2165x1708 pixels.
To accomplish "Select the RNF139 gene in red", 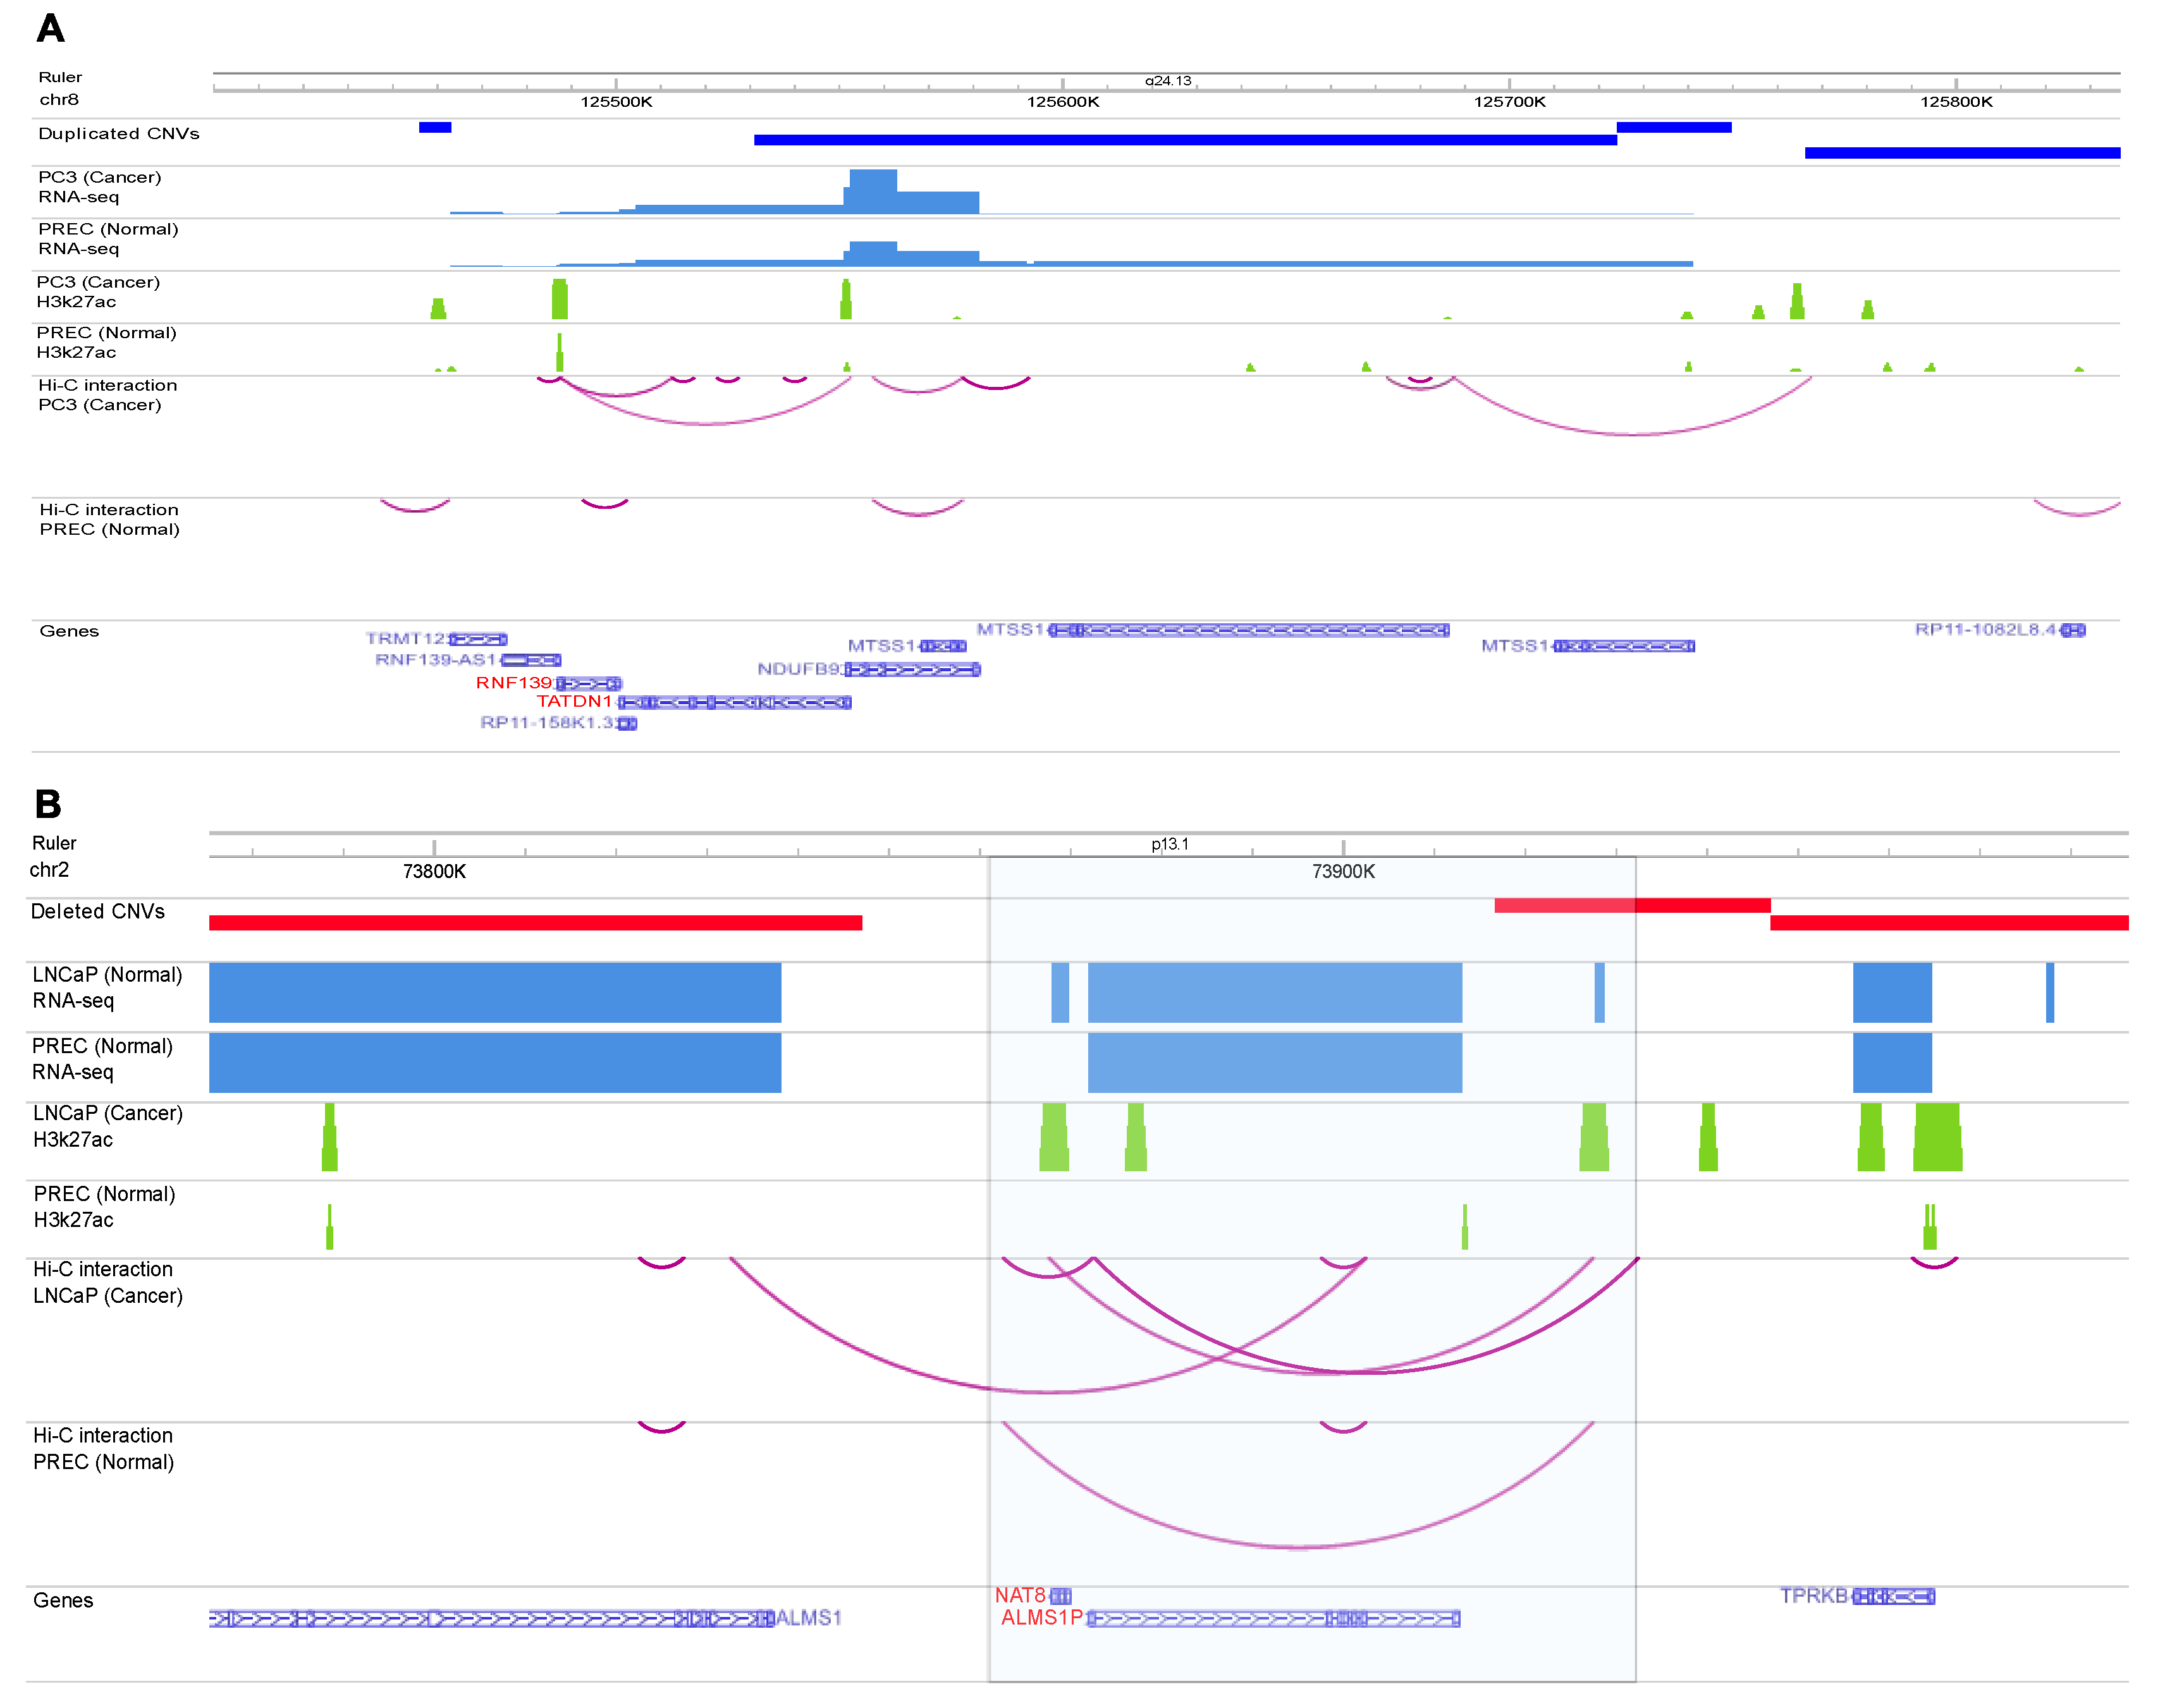I will 513,682.
